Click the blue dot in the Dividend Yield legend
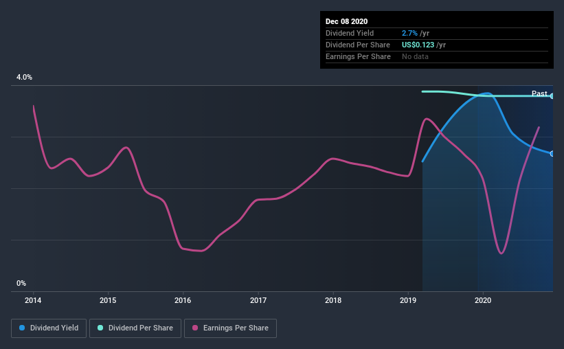The width and height of the screenshot is (564, 349). point(22,328)
